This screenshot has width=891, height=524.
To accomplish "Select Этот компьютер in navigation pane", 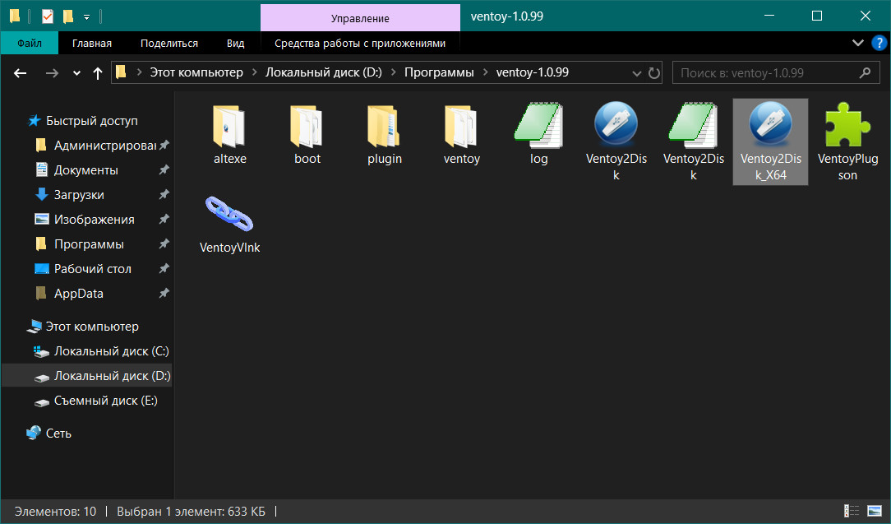I will click(83, 327).
